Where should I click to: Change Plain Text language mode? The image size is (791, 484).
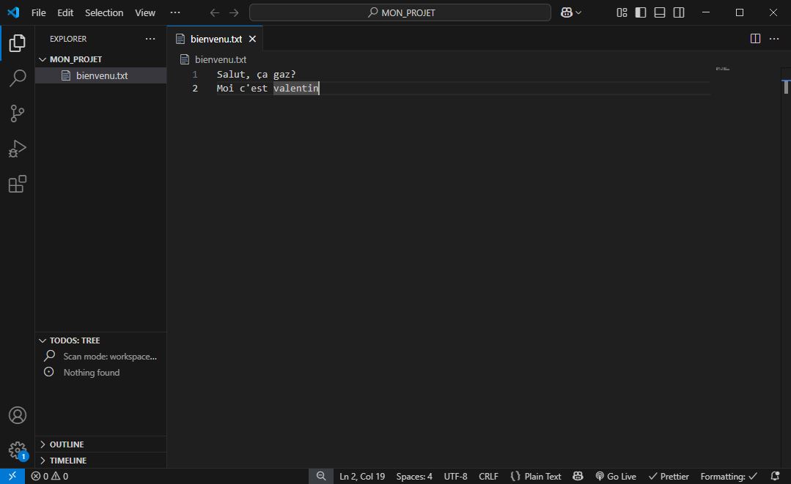[536, 476]
